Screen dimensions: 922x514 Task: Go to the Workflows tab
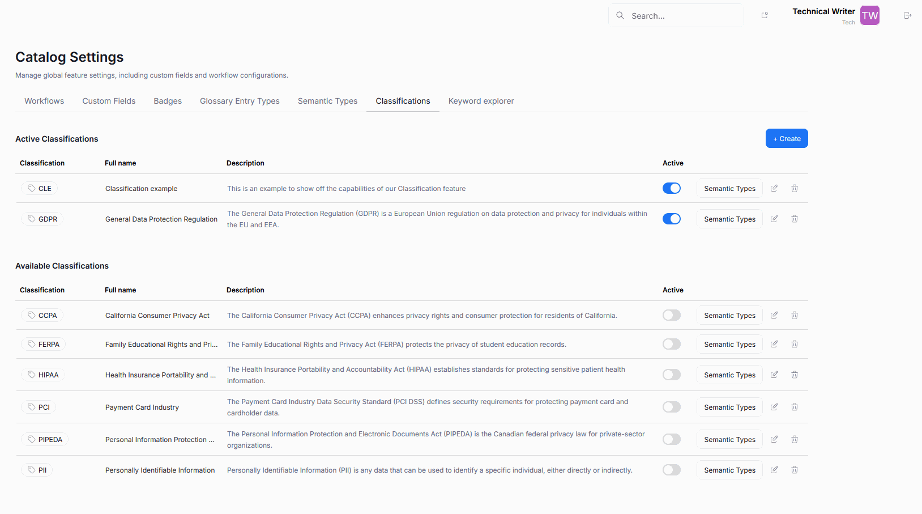coord(44,101)
